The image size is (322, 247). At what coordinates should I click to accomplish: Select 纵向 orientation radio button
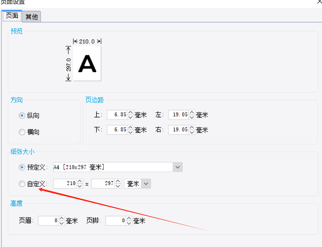pos(22,115)
